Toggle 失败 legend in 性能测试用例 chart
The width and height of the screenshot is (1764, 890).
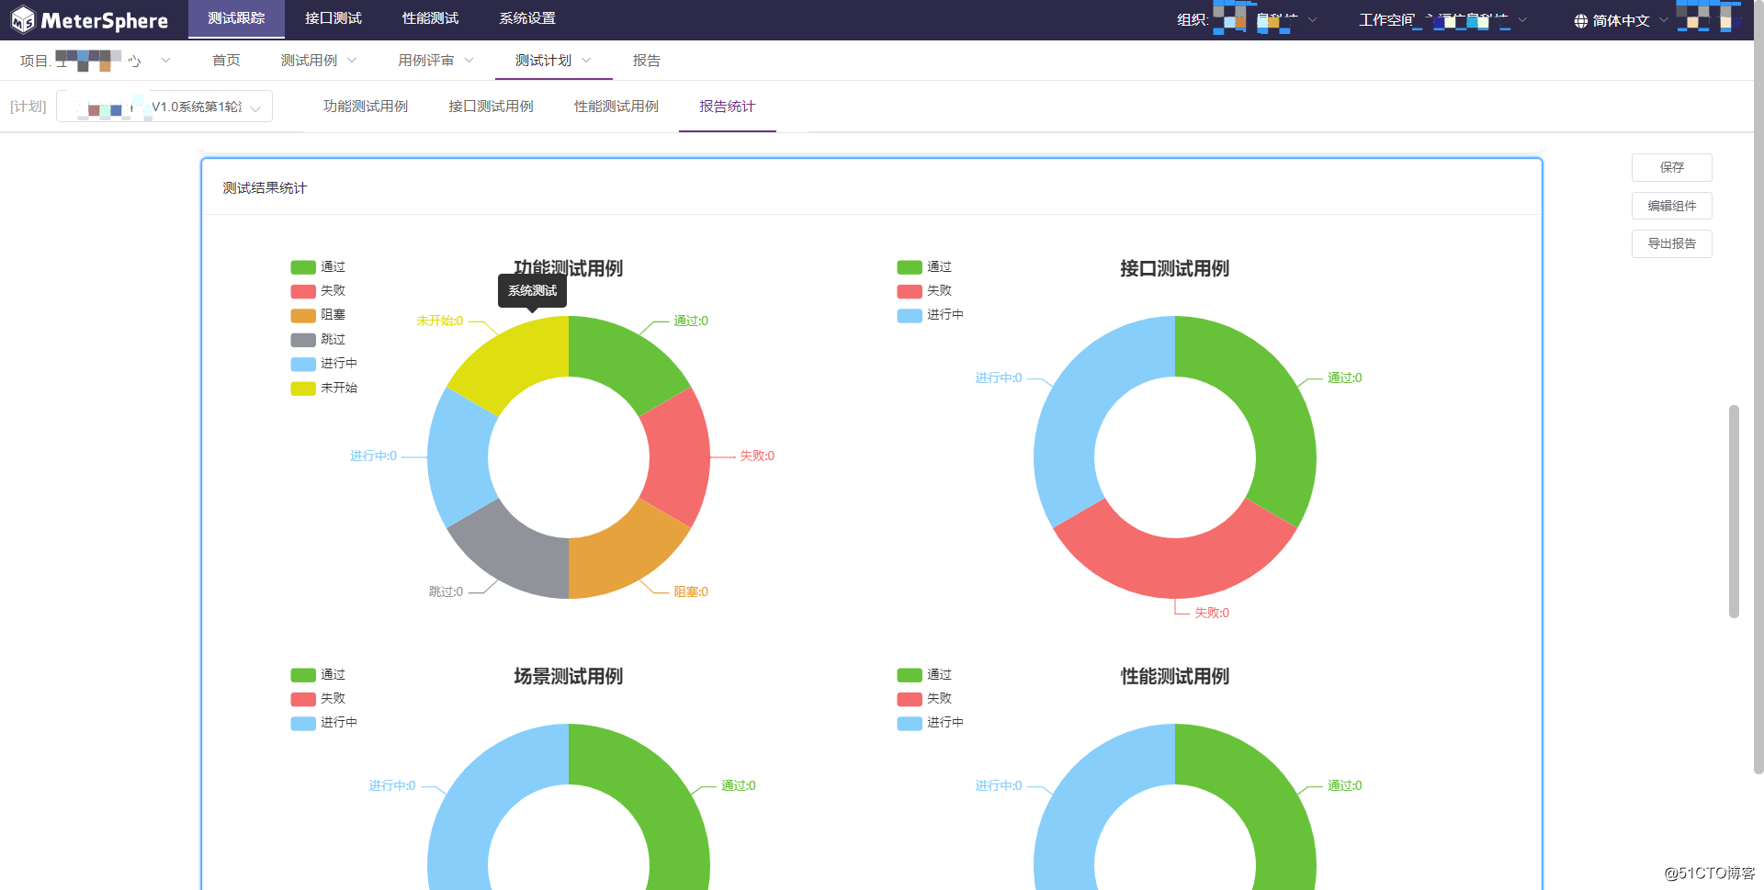(924, 699)
